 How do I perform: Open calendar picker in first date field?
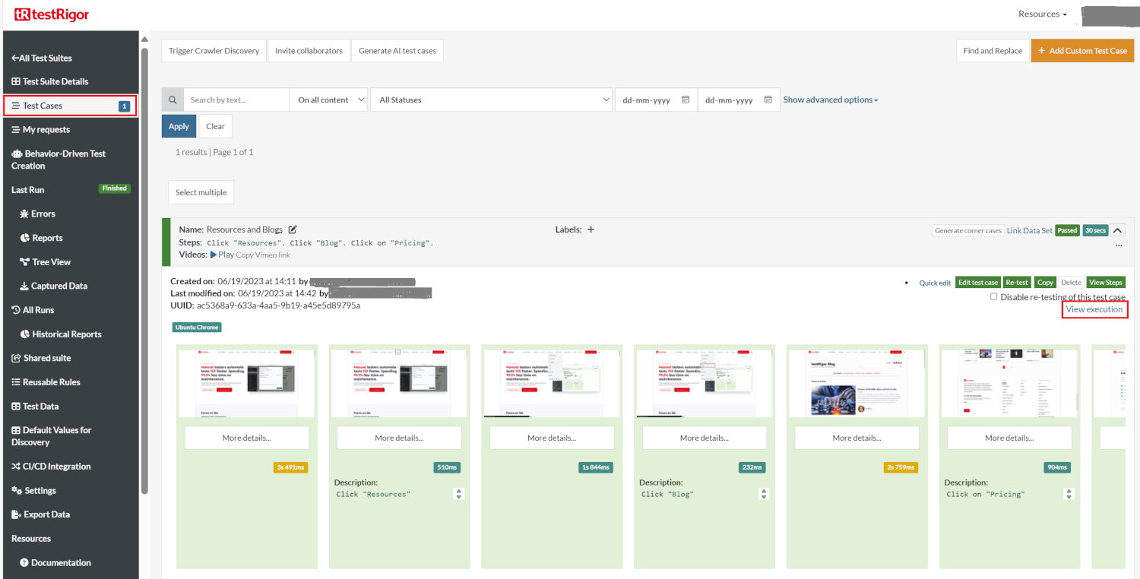point(686,100)
